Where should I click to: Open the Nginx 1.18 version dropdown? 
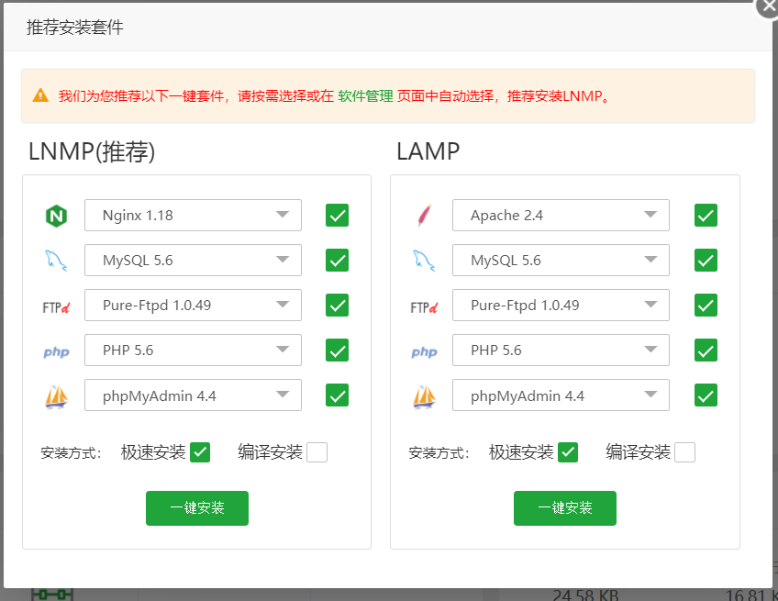coord(193,216)
